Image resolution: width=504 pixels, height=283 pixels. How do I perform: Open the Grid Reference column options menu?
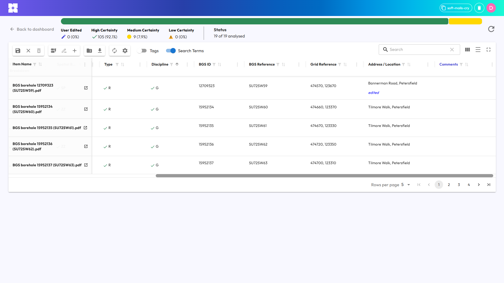356,65
